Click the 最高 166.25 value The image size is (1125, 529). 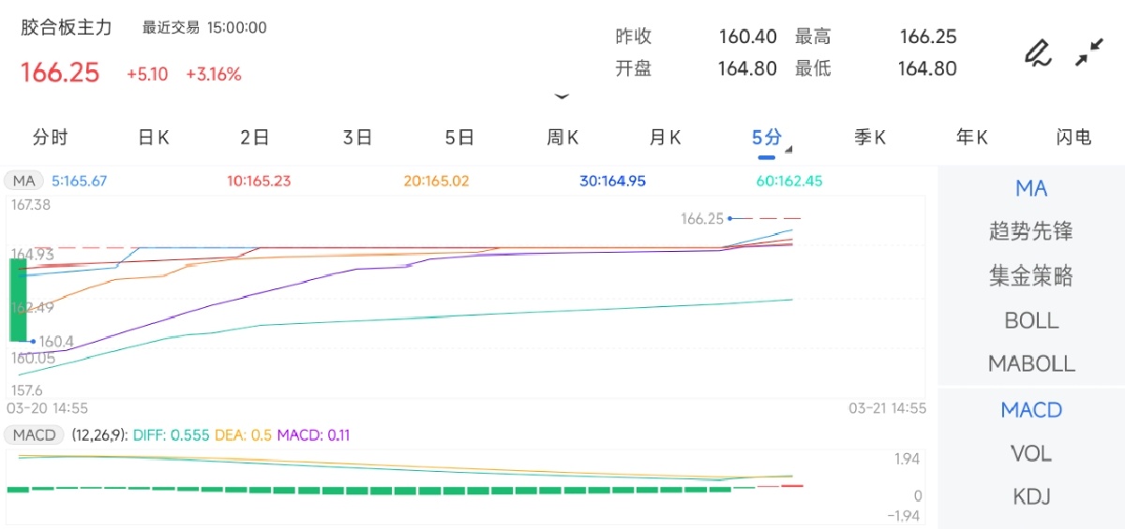(x=928, y=37)
